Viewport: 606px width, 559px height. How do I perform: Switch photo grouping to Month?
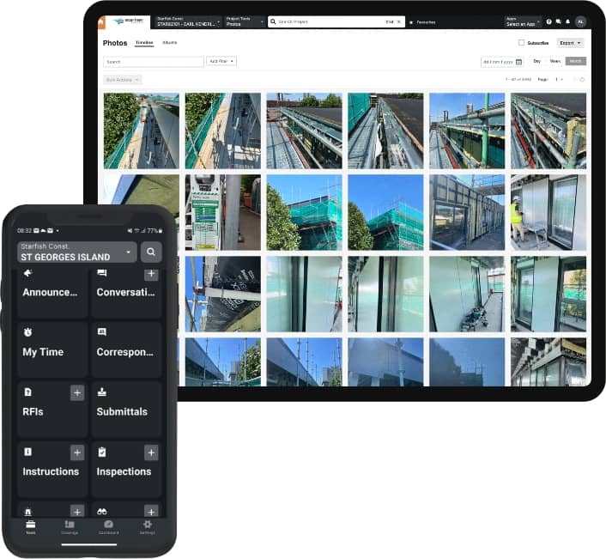(575, 62)
